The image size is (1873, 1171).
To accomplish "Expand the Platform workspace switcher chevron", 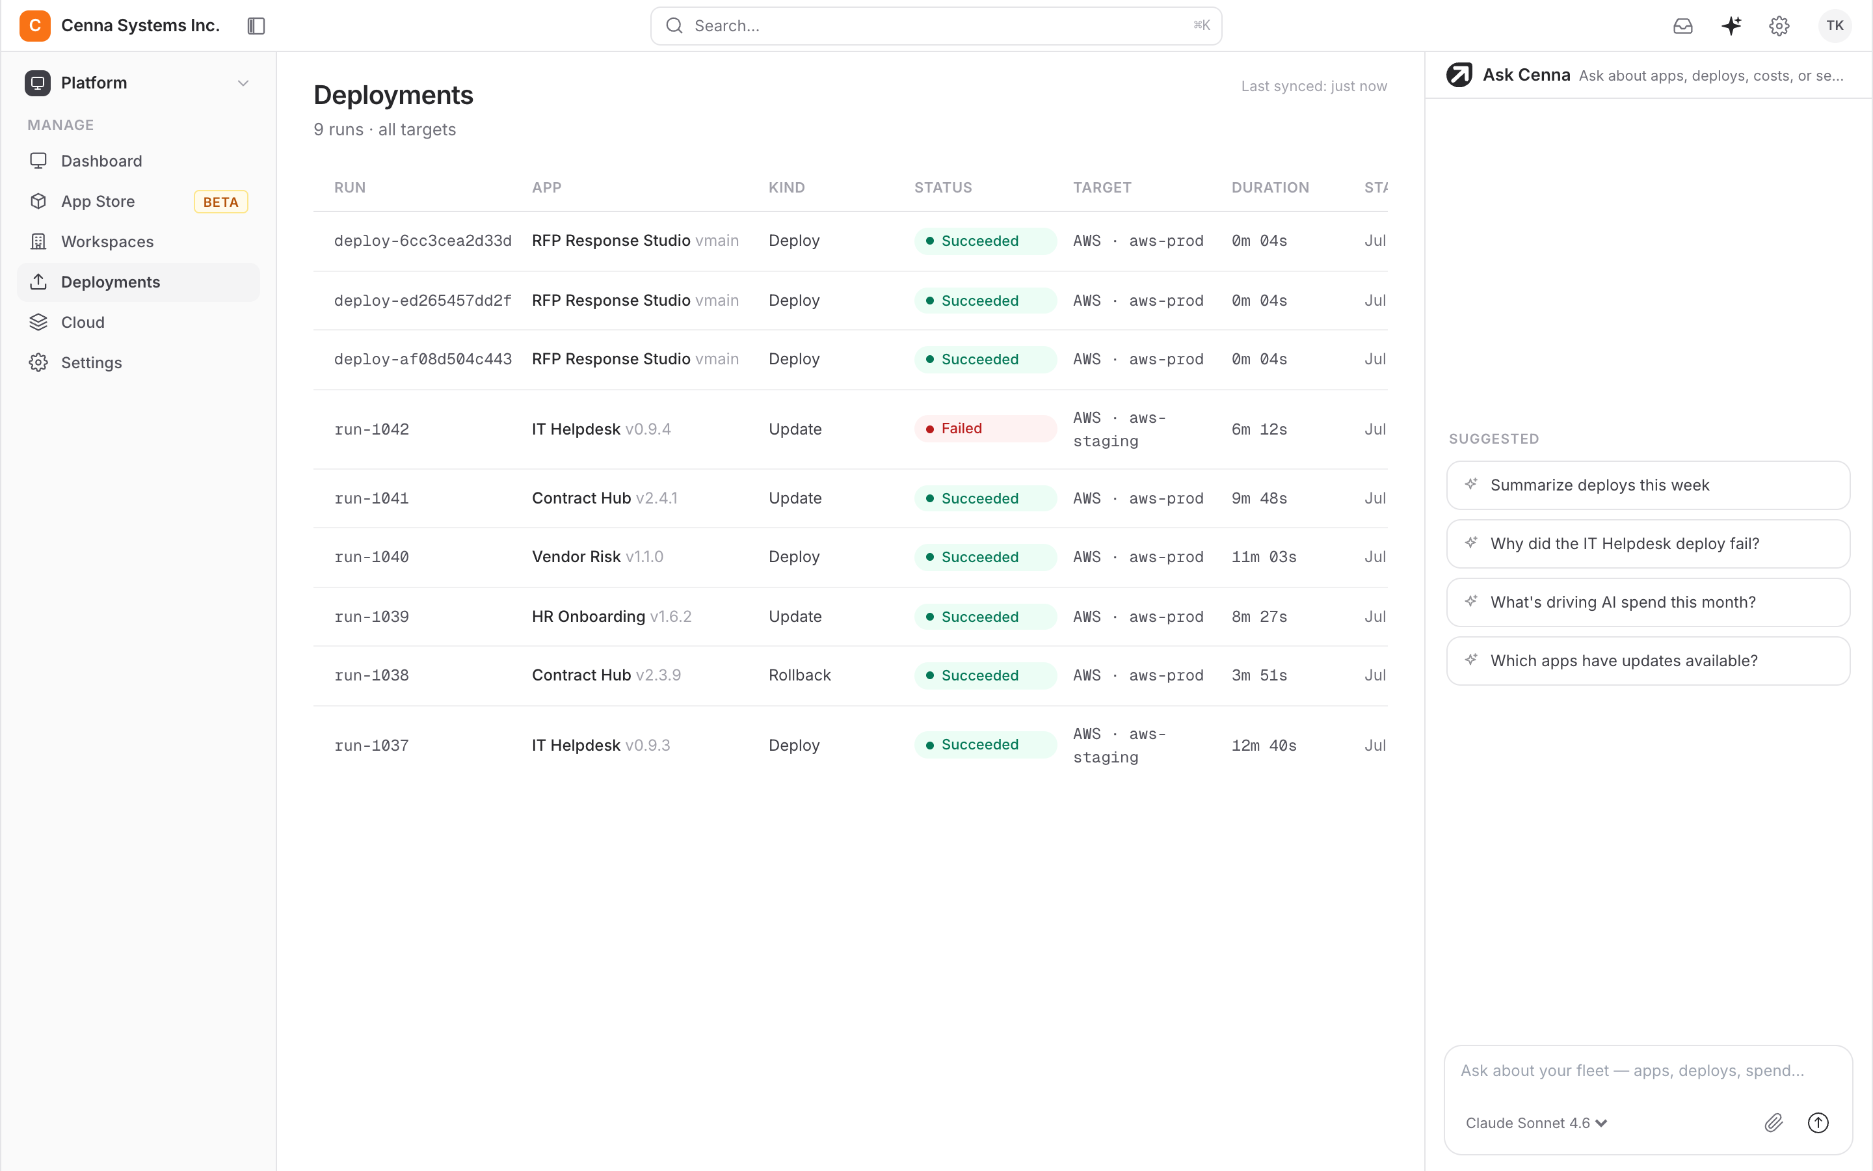I will (243, 83).
